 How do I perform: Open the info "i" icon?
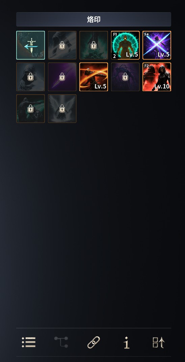tap(126, 342)
